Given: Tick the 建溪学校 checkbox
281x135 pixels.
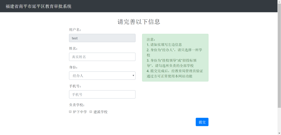Looking at the screenshot, I should coord(91,112).
